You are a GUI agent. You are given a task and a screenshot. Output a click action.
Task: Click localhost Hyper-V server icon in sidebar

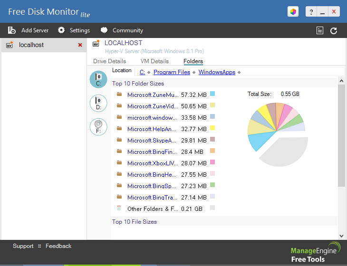click(x=10, y=45)
